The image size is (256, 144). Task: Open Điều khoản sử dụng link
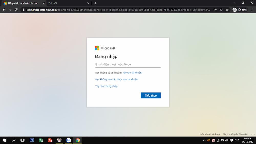click(210, 134)
